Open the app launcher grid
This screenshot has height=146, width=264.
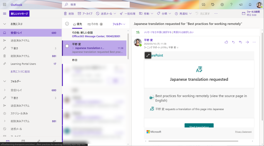(x=5, y=5)
